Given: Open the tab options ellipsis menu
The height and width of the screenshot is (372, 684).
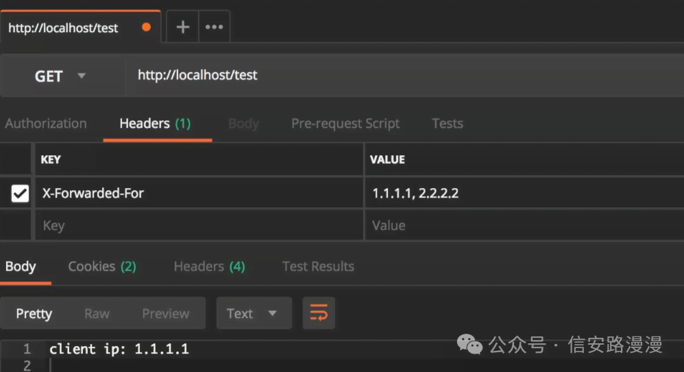Looking at the screenshot, I should (x=215, y=27).
